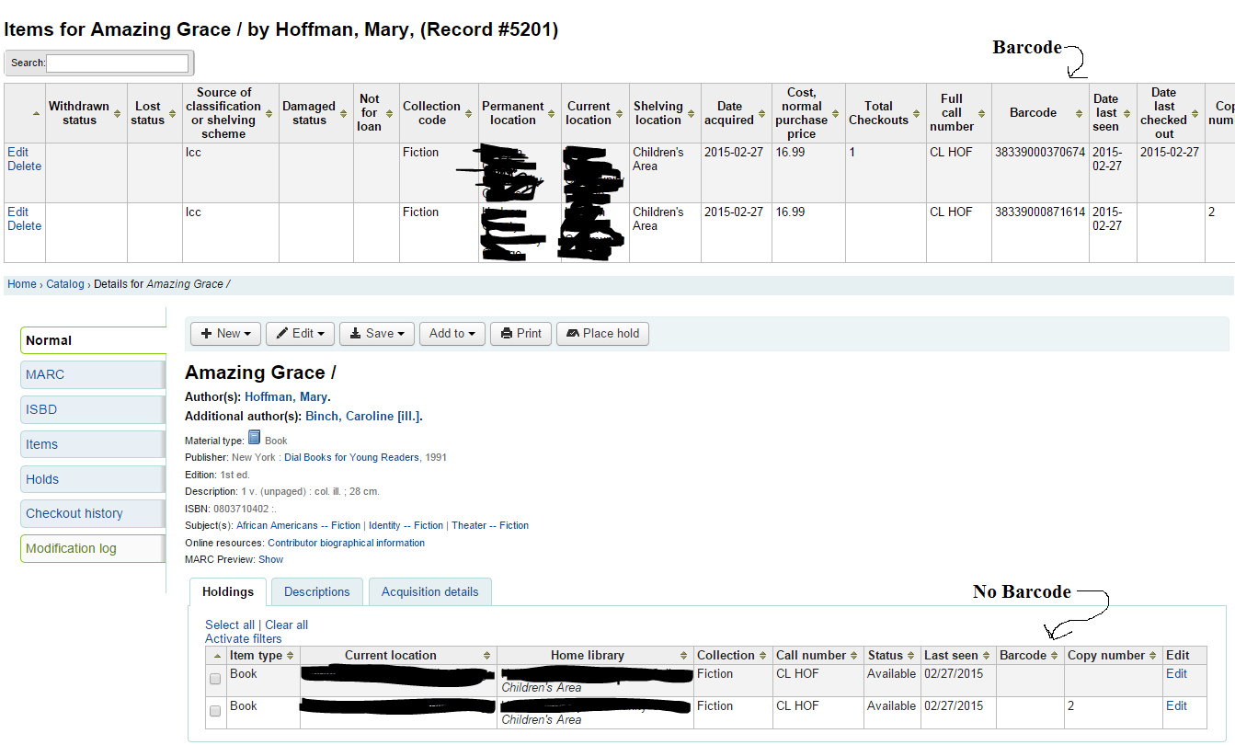Click the sort icon beside Collection code header
Viewport: 1235px width, 745px height.
coord(470,113)
